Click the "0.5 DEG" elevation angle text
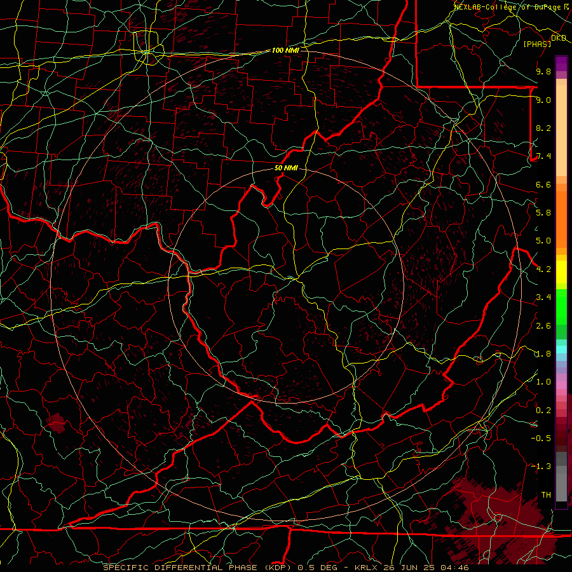The image size is (572, 572). [x=317, y=568]
